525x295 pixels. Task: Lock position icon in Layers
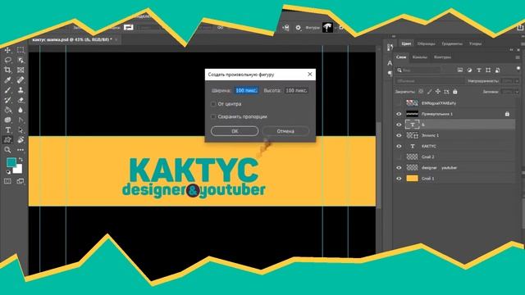click(438, 91)
